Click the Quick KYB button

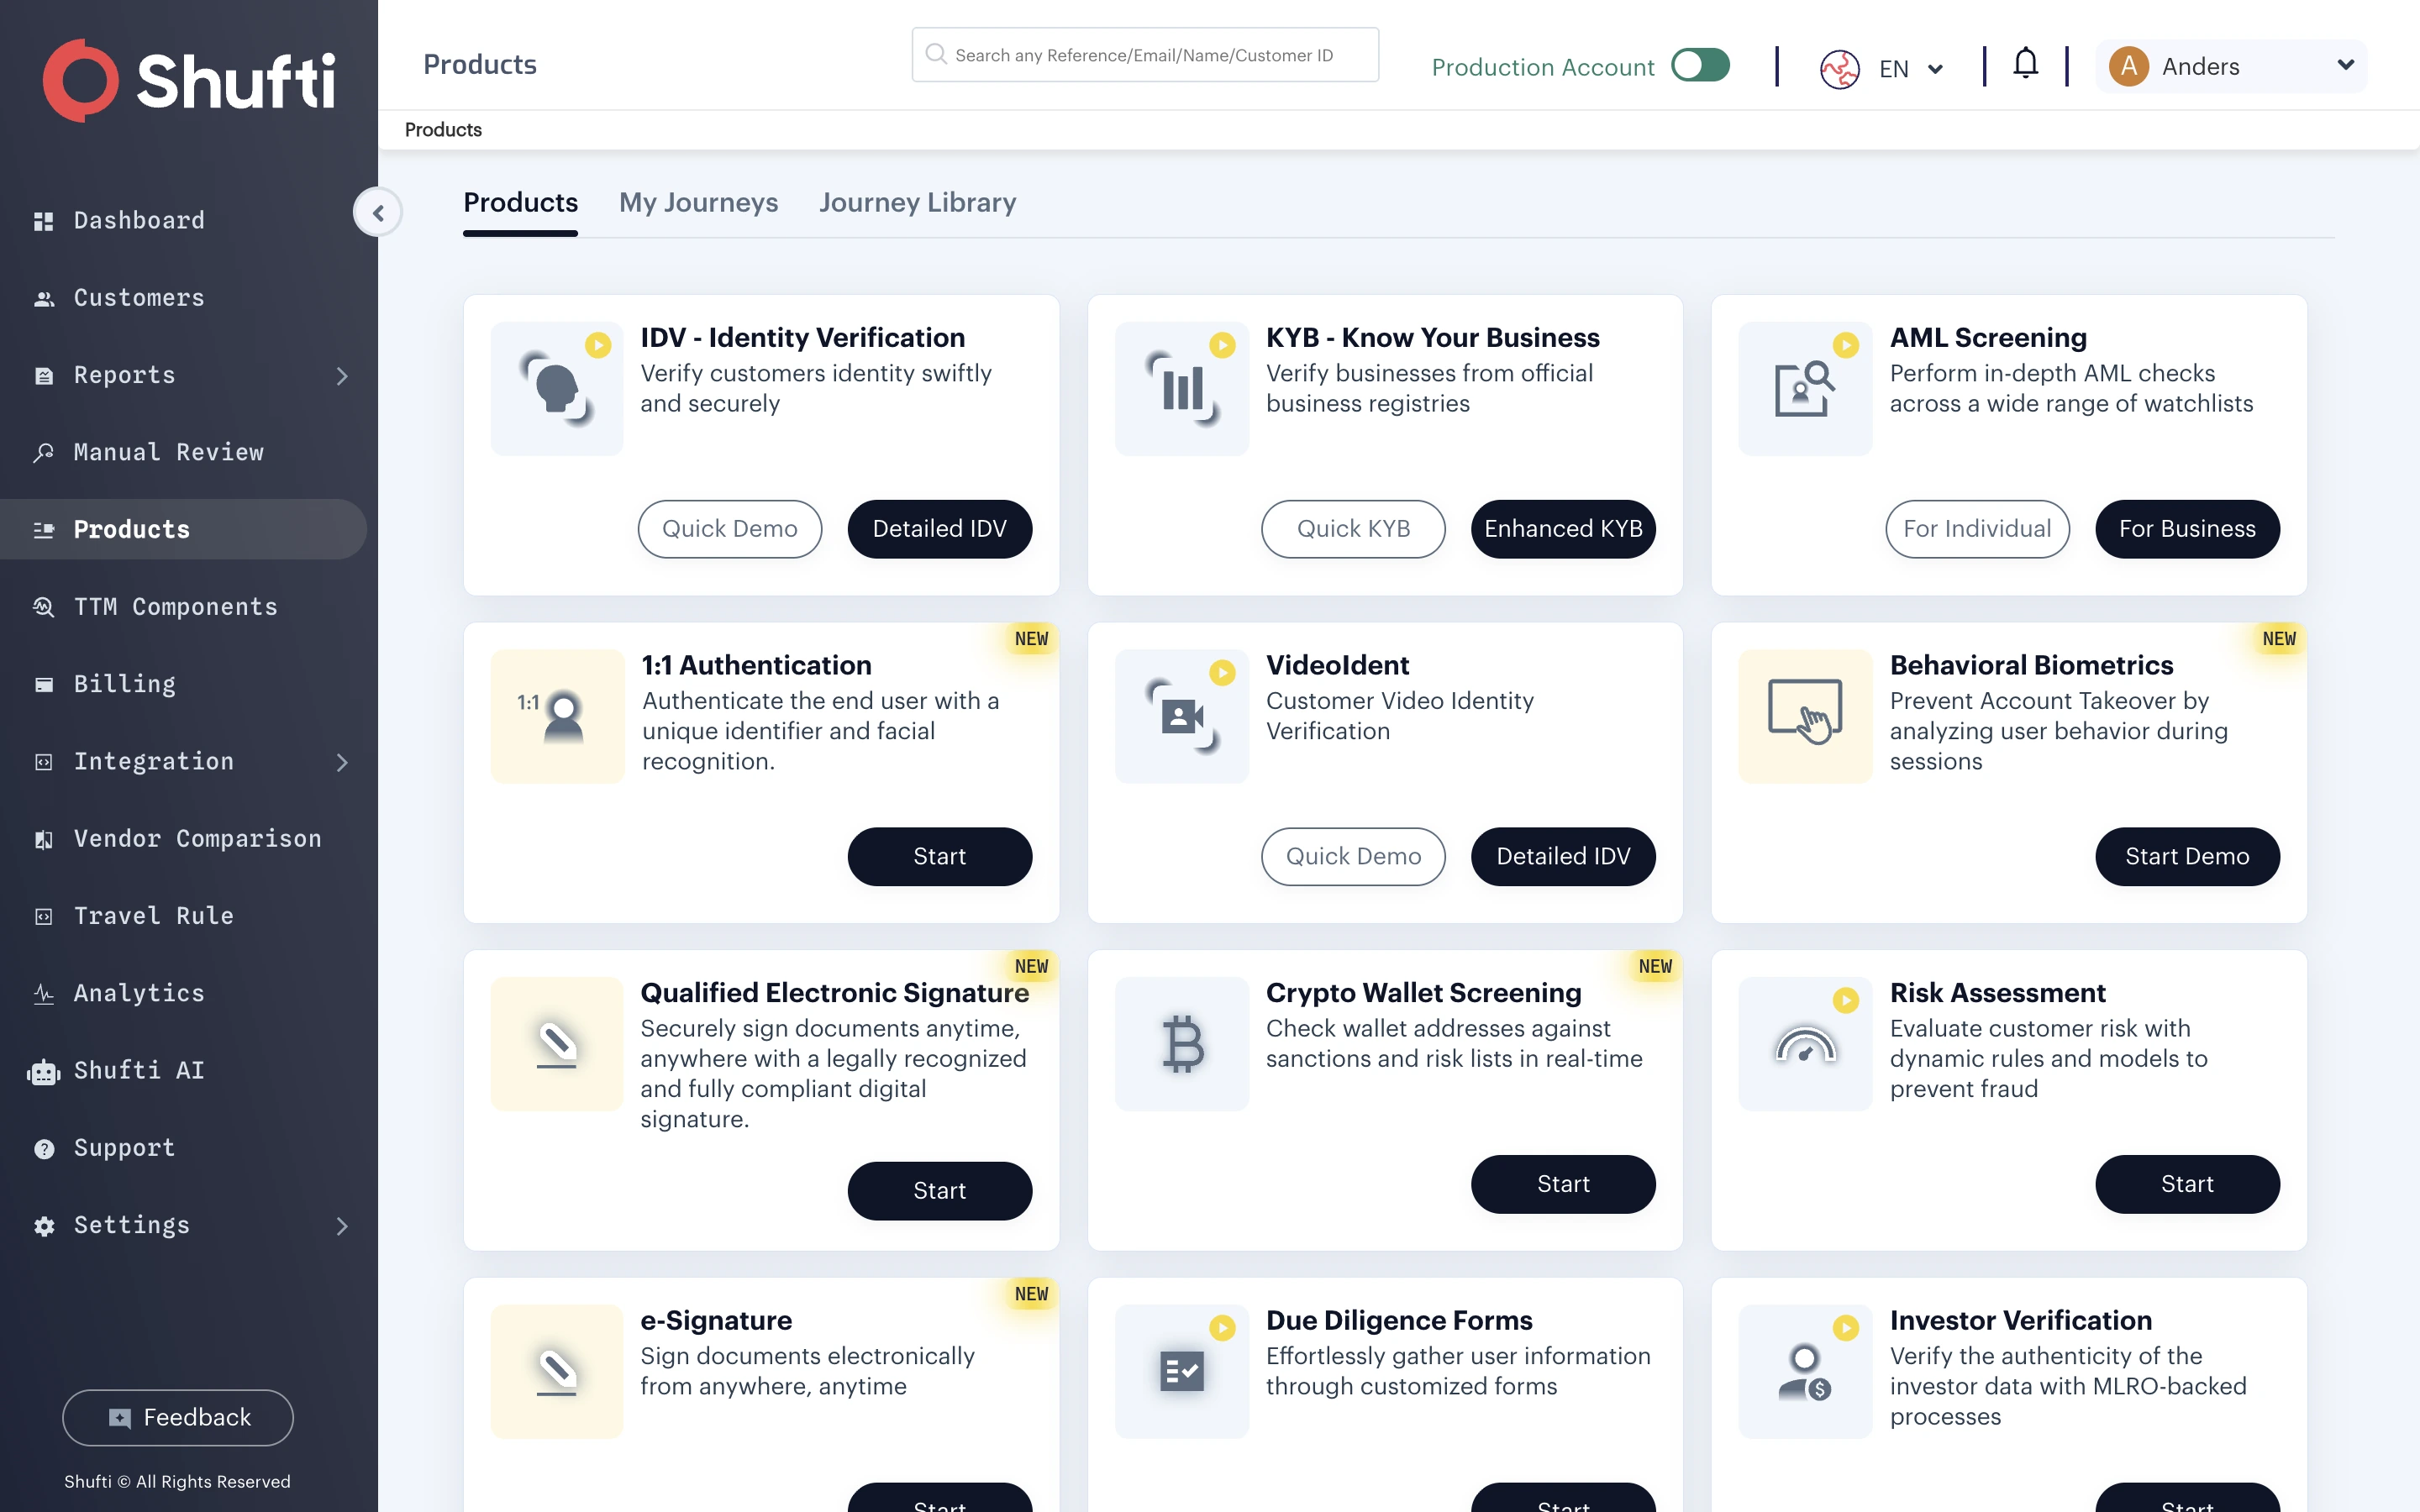point(1353,529)
